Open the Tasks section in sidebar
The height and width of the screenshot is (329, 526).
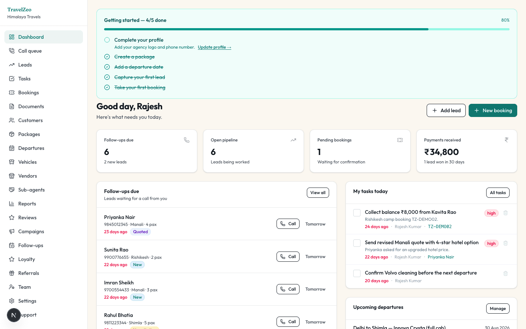pos(43,79)
